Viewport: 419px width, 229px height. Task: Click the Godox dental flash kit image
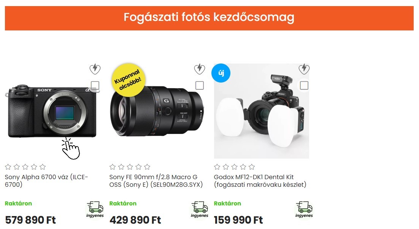tap(261, 111)
